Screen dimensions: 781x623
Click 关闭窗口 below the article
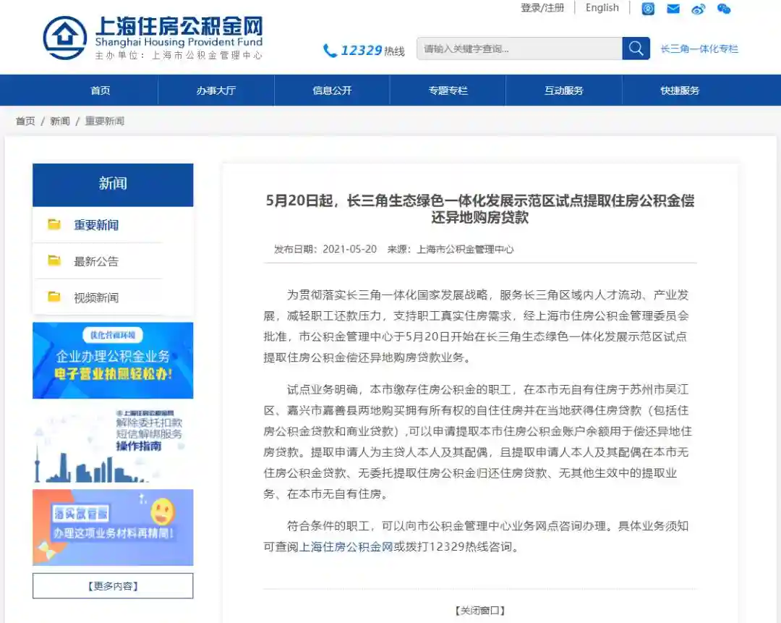(x=479, y=611)
